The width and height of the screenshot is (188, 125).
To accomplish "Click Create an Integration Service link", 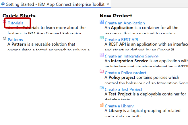I will pyautogui.click(x=131, y=56).
